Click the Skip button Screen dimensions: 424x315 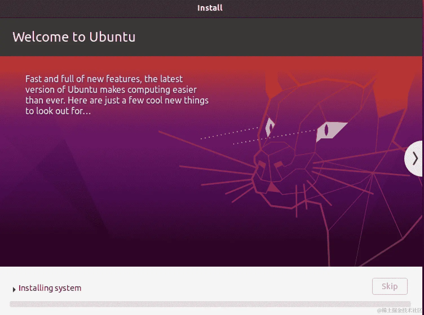coord(390,286)
